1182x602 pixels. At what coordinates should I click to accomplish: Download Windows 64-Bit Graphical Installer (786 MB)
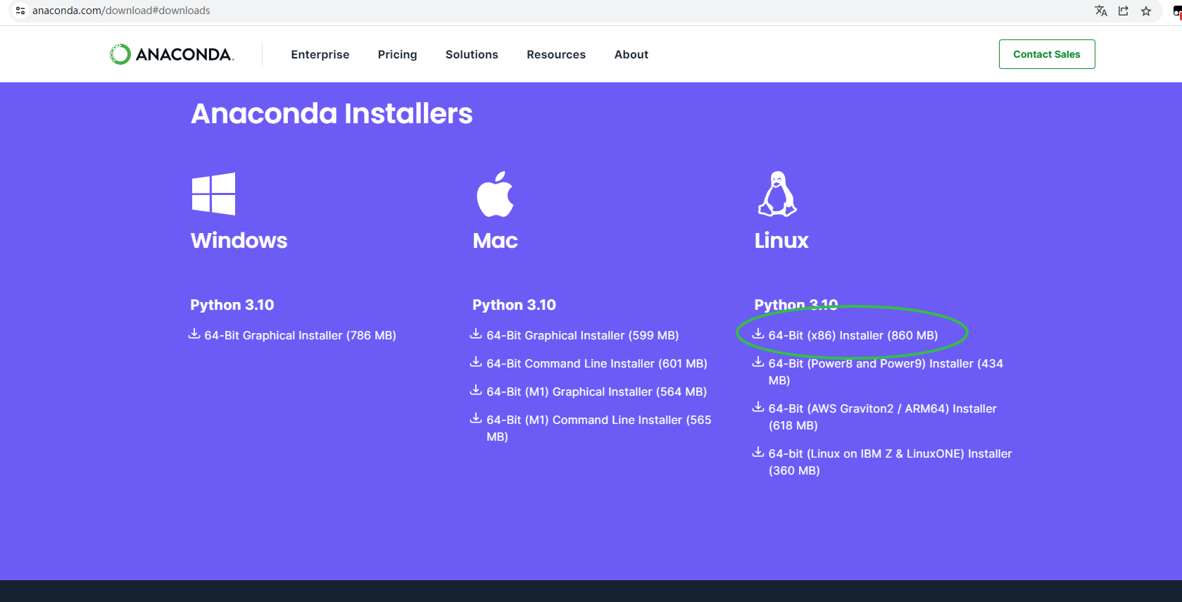[x=300, y=335]
